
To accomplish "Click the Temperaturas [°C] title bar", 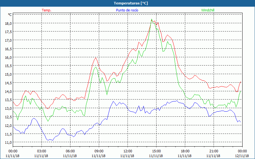I will (127, 3).
